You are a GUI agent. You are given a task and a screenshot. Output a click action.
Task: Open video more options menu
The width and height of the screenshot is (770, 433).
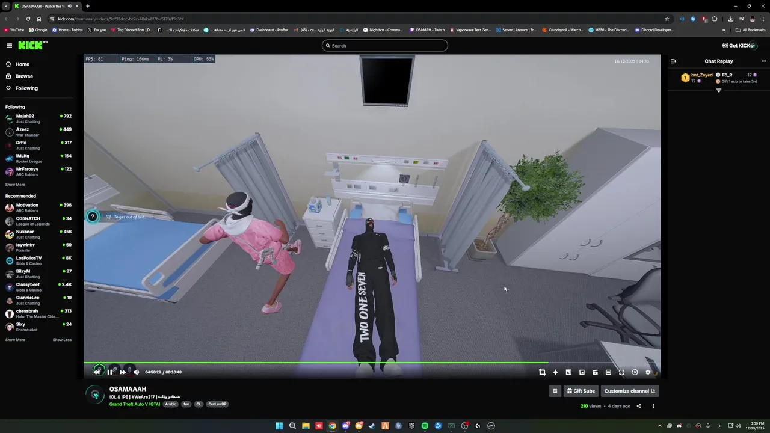pyautogui.click(x=653, y=406)
